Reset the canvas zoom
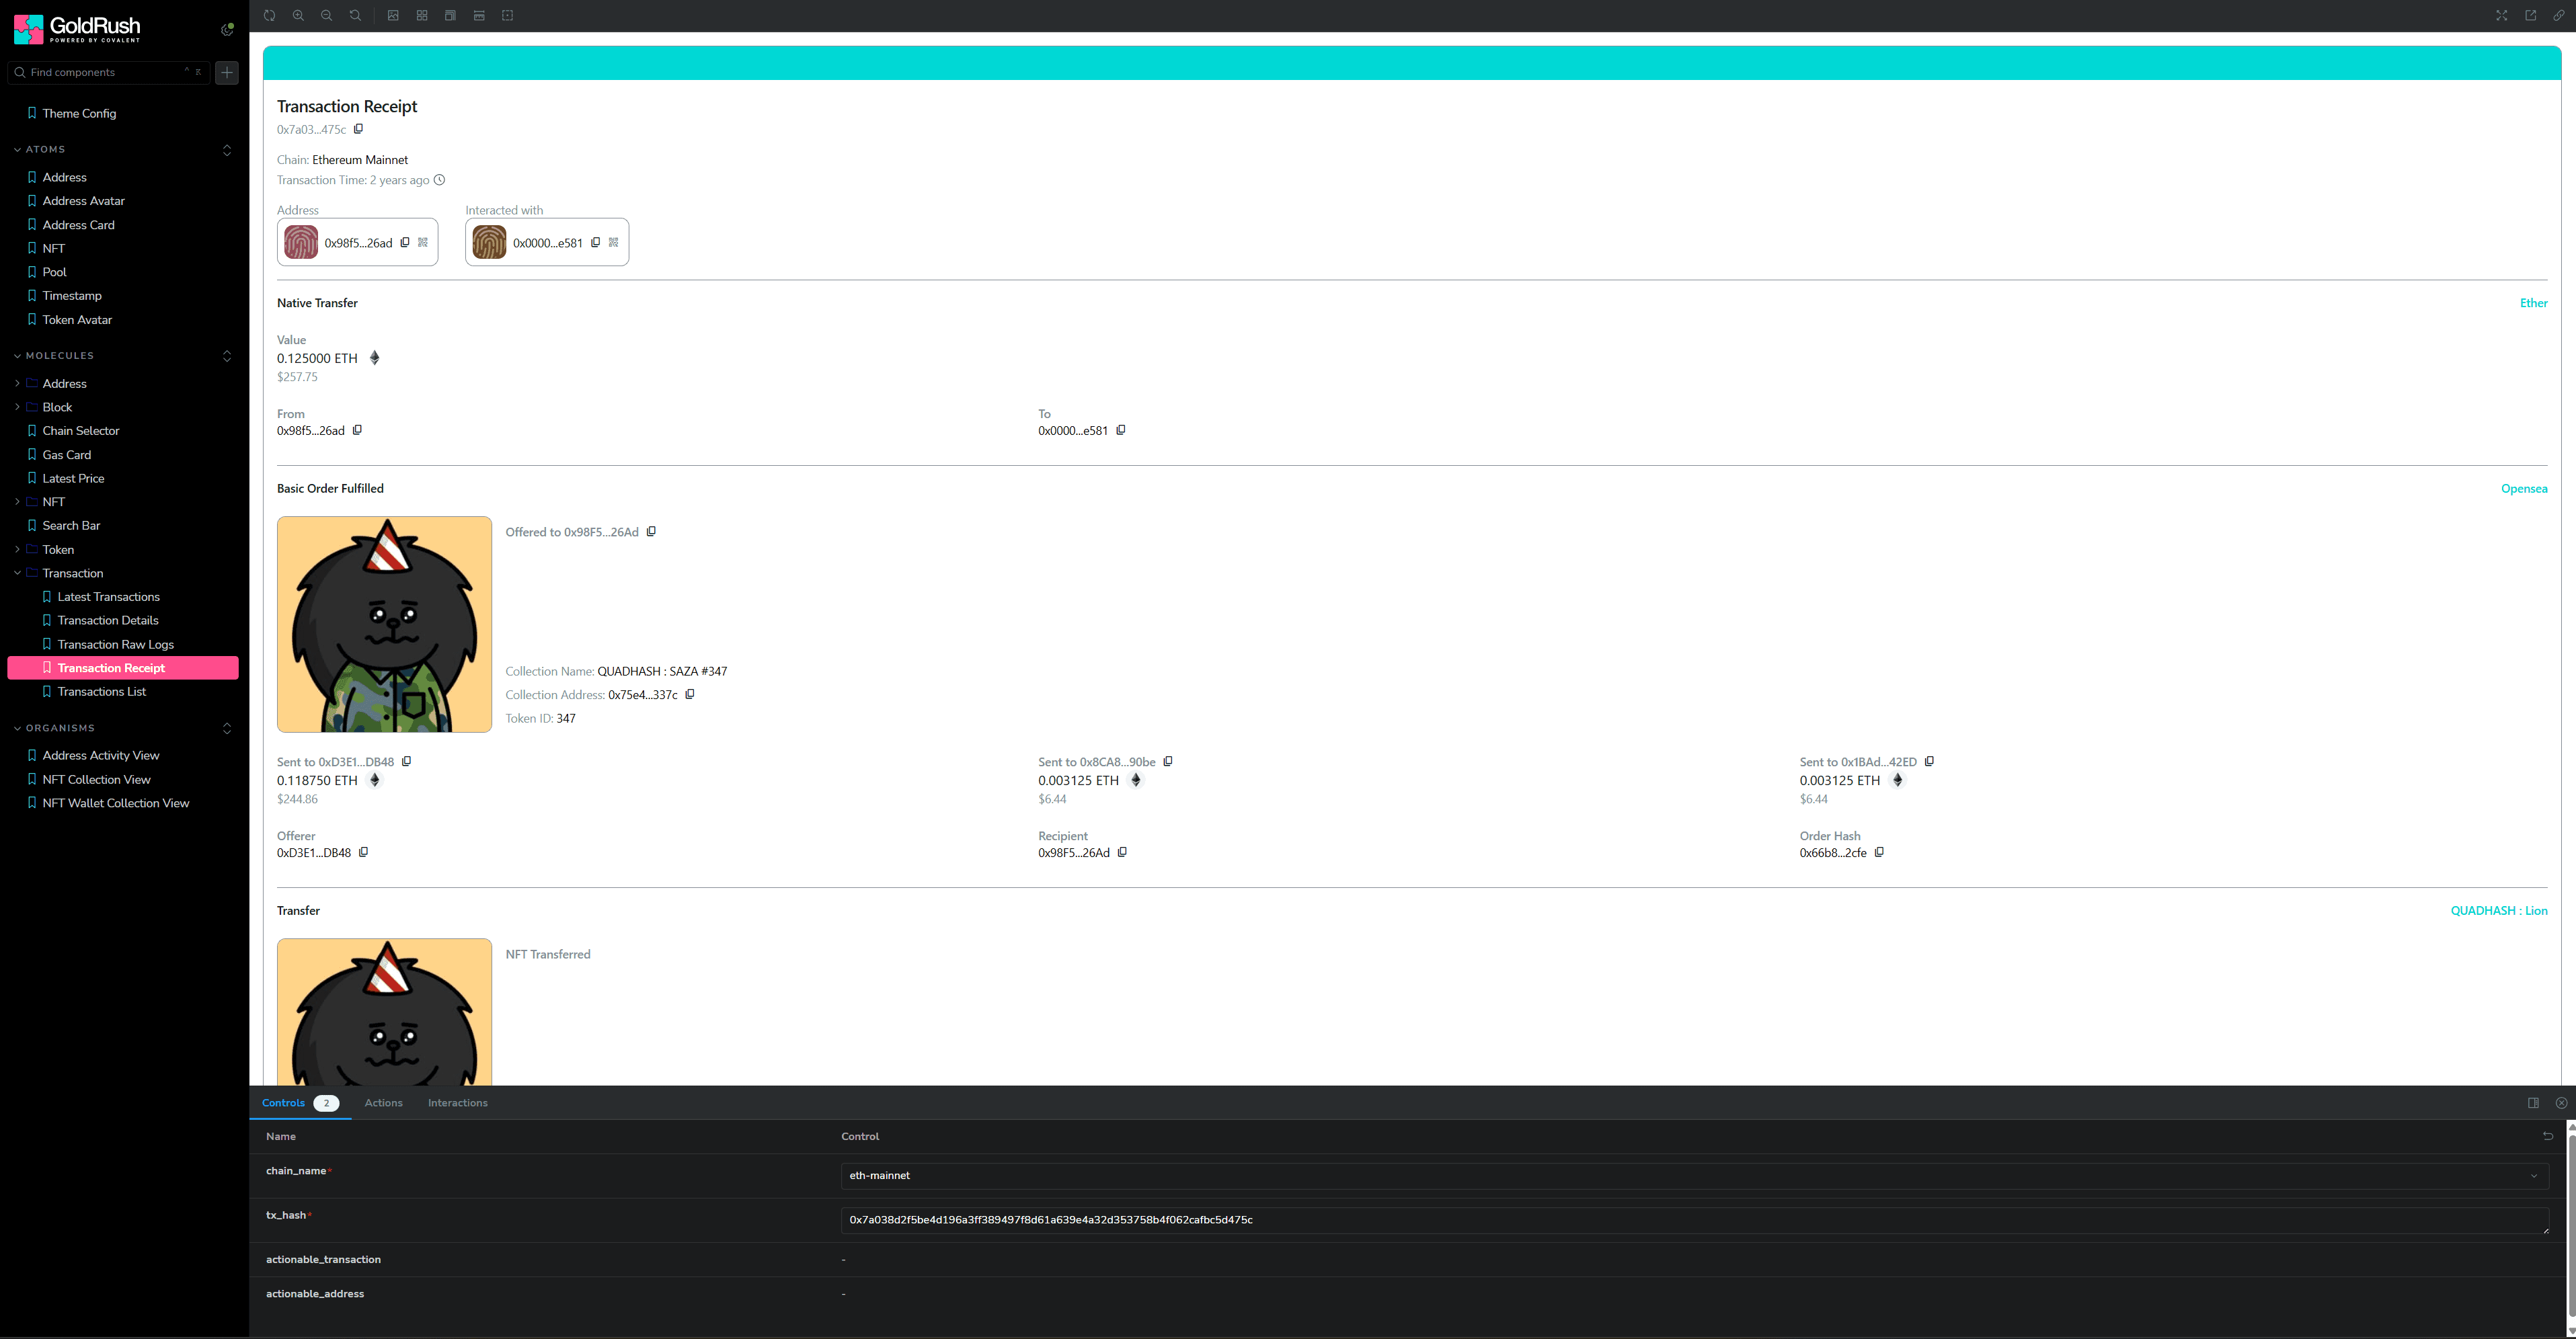This screenshot has height=1339, width=2576. click(355, 16)
